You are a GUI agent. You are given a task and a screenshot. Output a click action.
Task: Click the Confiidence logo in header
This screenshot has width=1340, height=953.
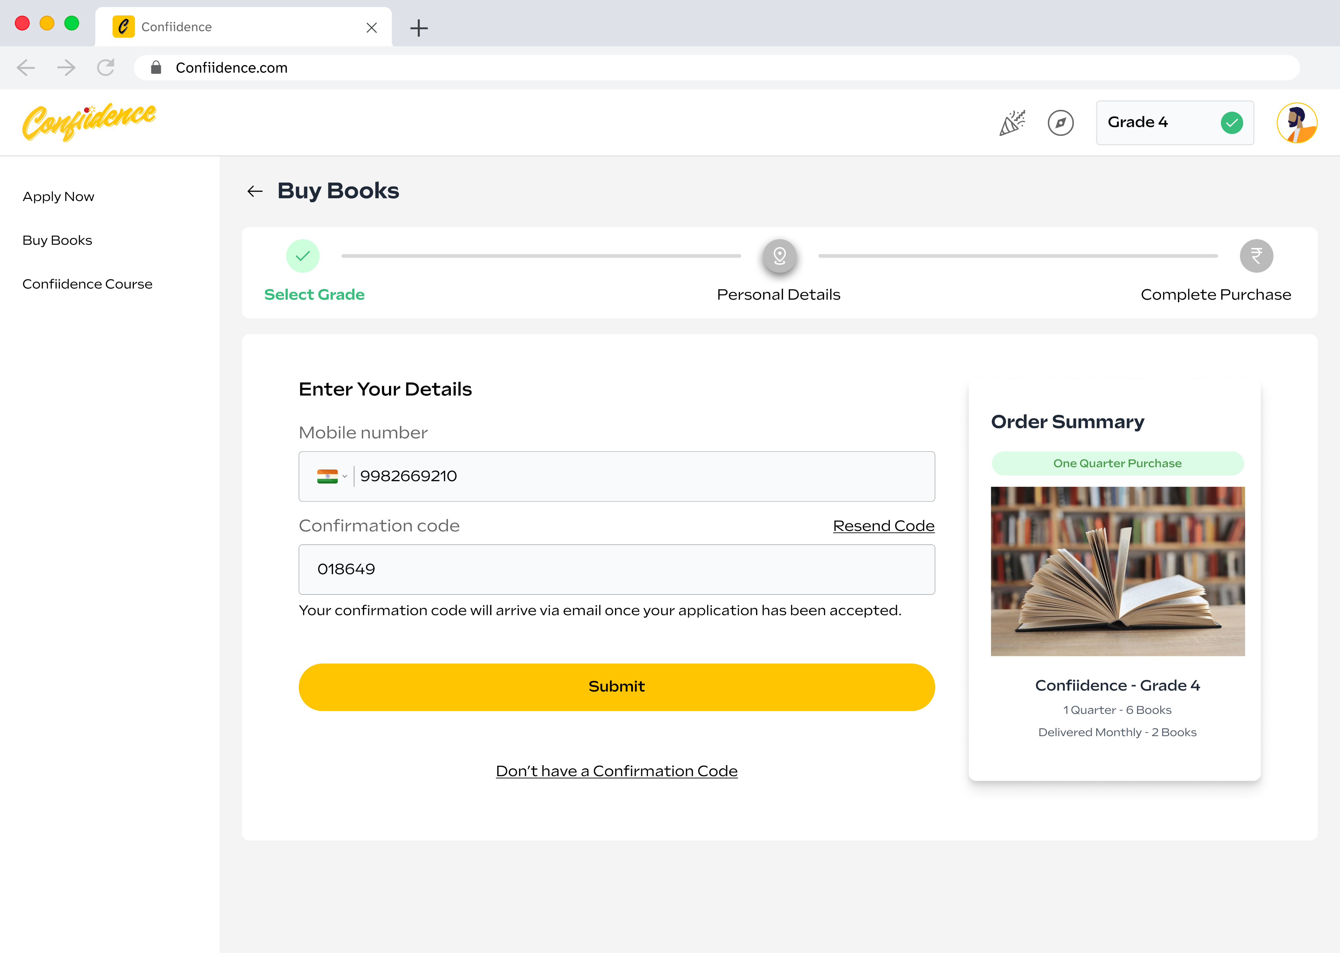(x=89, y=121)
